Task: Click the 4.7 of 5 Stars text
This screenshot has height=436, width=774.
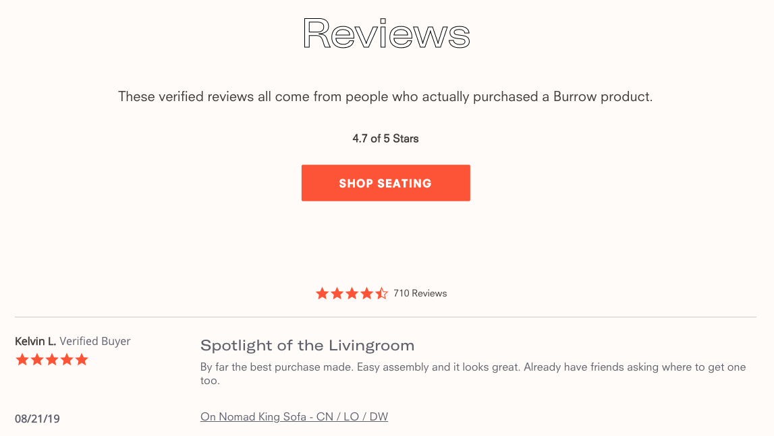Action: coord(385,139)
